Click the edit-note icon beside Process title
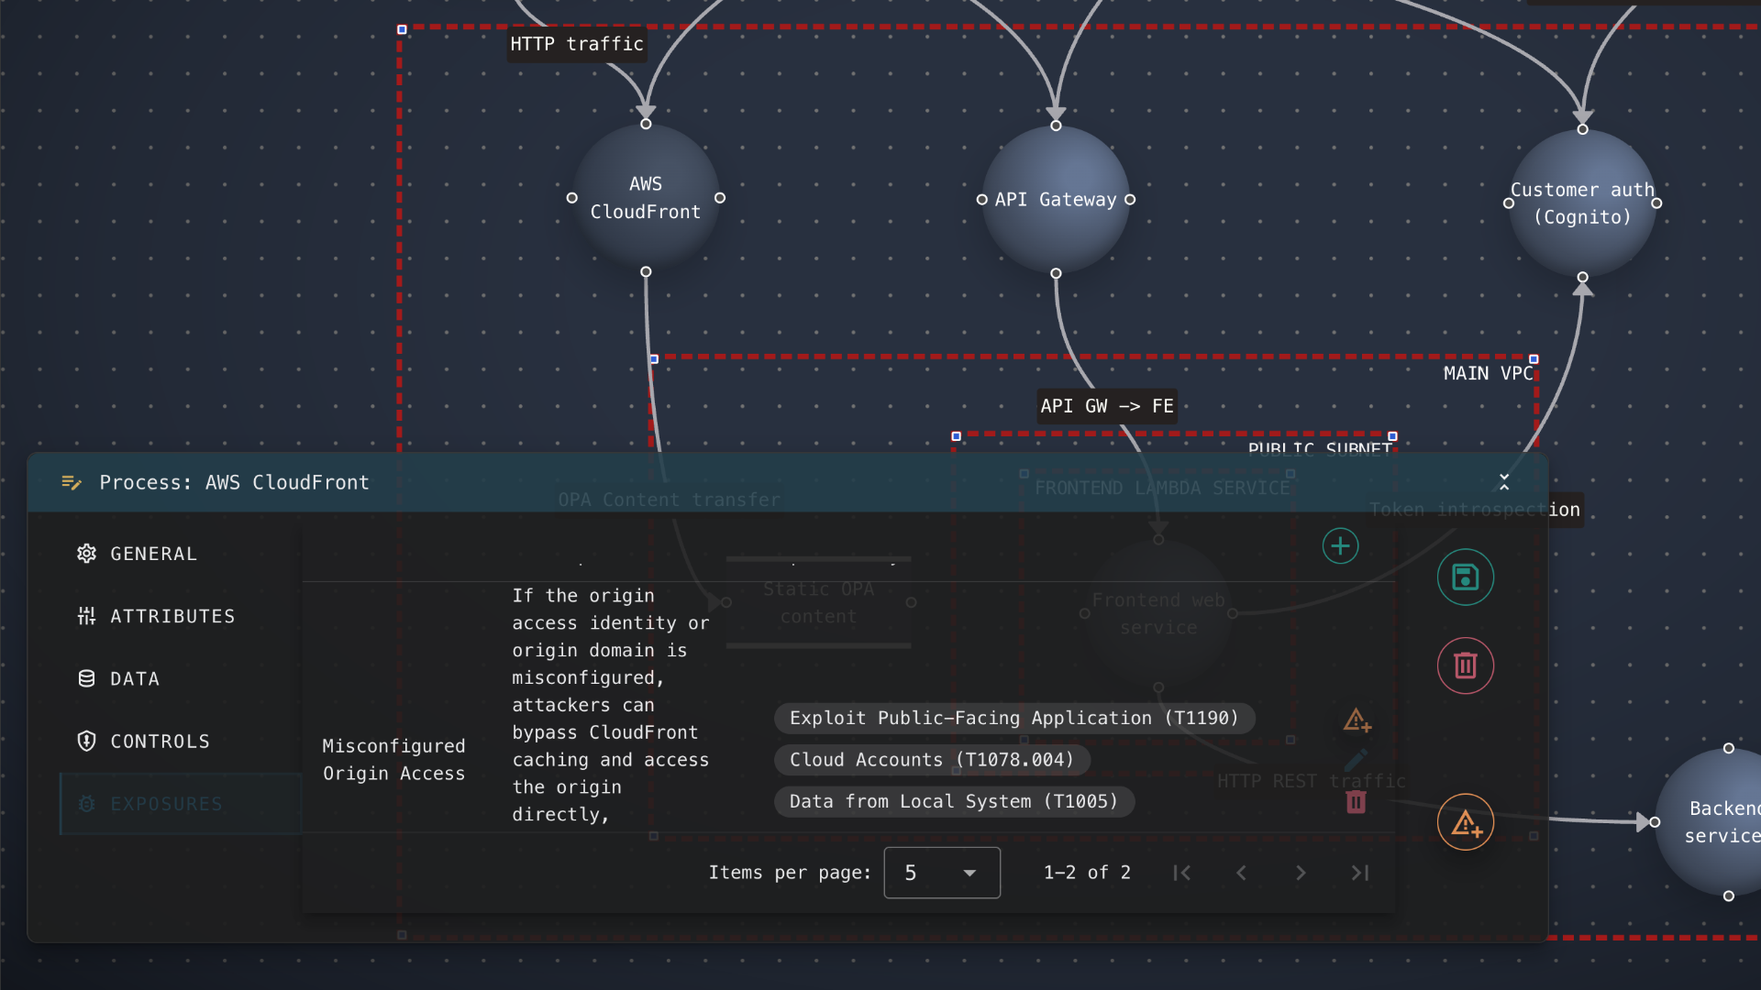1761x990 pixels. 72,482
